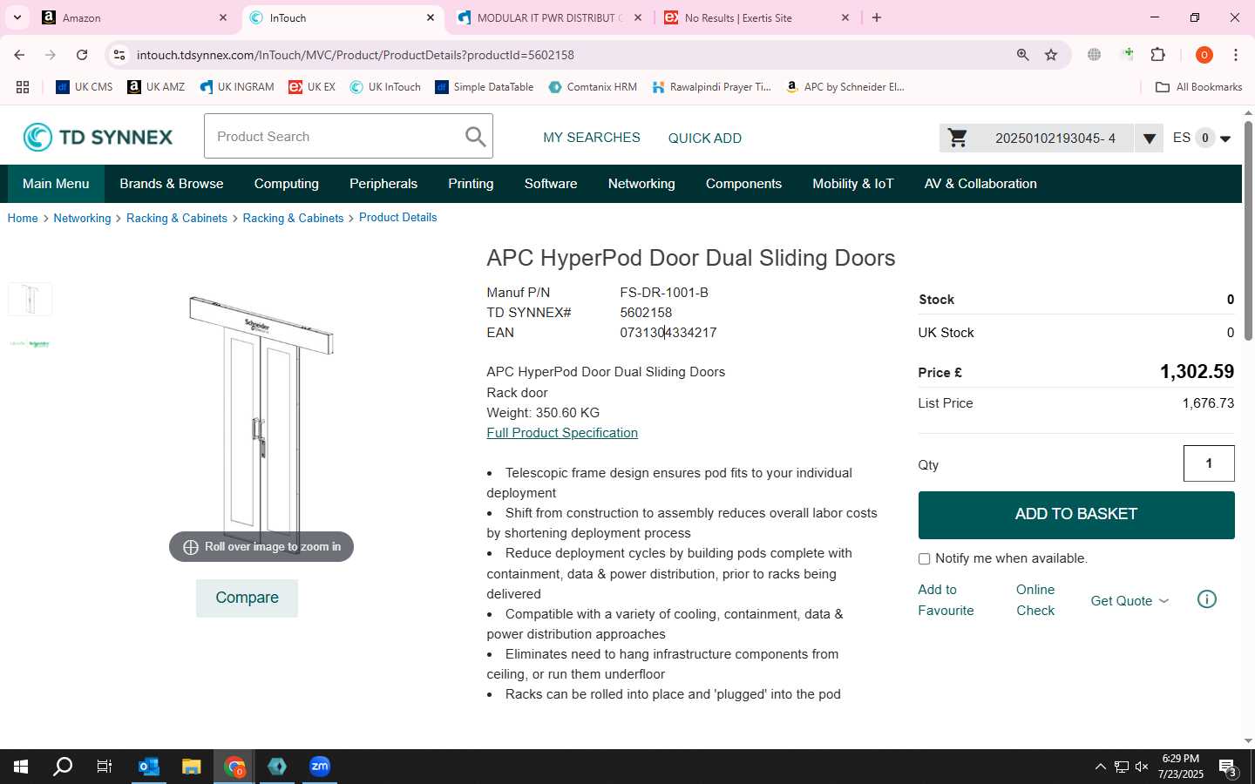Open the UK EX bookmark
1255x784 pixels.
(x=312, y=87)
